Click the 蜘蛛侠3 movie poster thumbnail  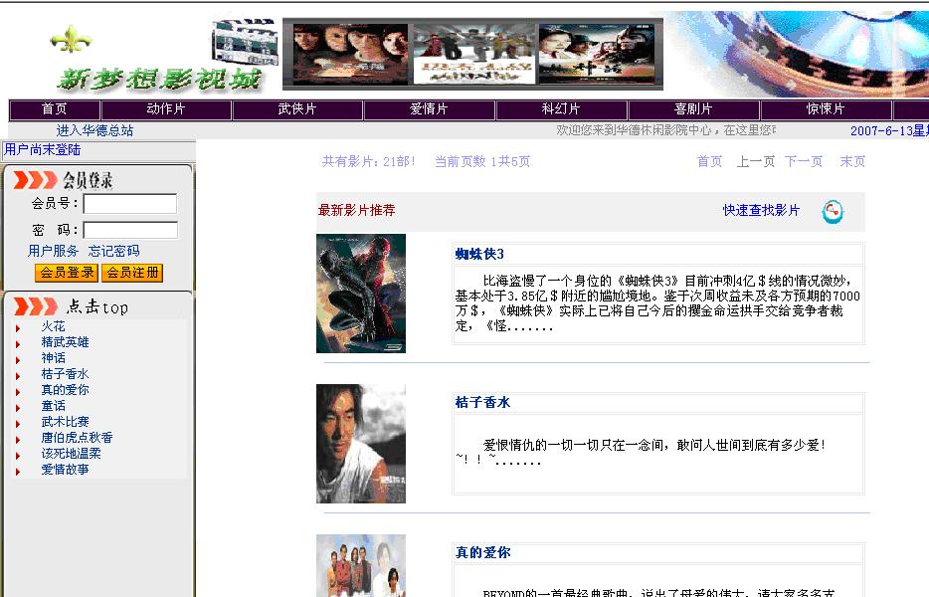pos(361,294)
